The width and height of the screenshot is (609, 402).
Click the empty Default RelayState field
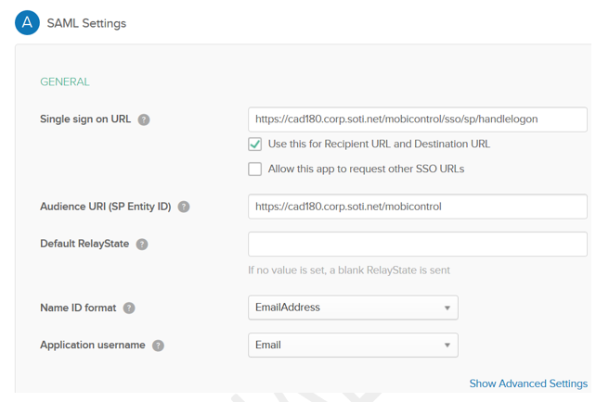(417, 244)
